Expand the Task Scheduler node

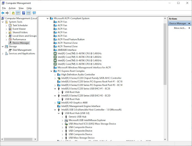tap(6, 26)
